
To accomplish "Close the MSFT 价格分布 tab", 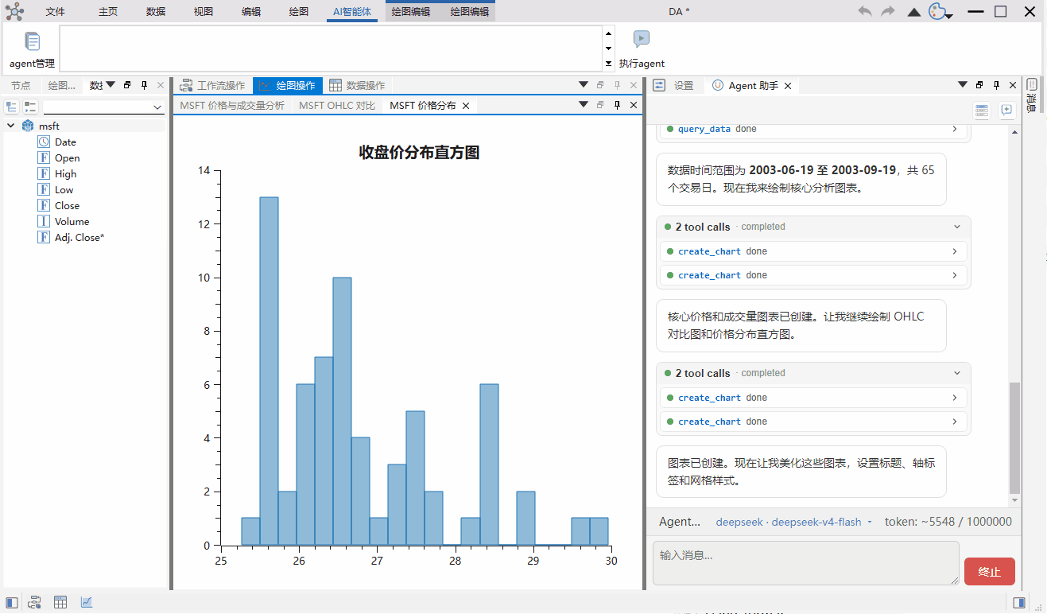I will click(x=467, y=105).
